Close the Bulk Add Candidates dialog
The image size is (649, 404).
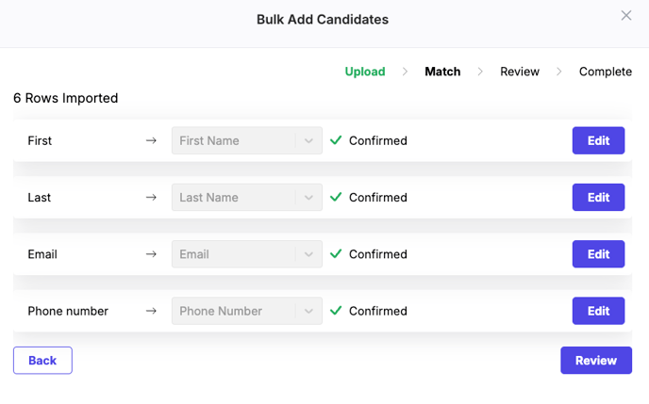pos(626,16)
